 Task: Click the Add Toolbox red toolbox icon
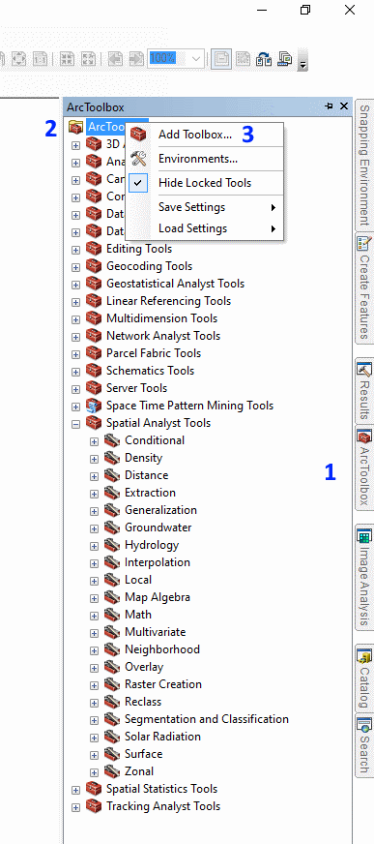[x=138, y=135]
